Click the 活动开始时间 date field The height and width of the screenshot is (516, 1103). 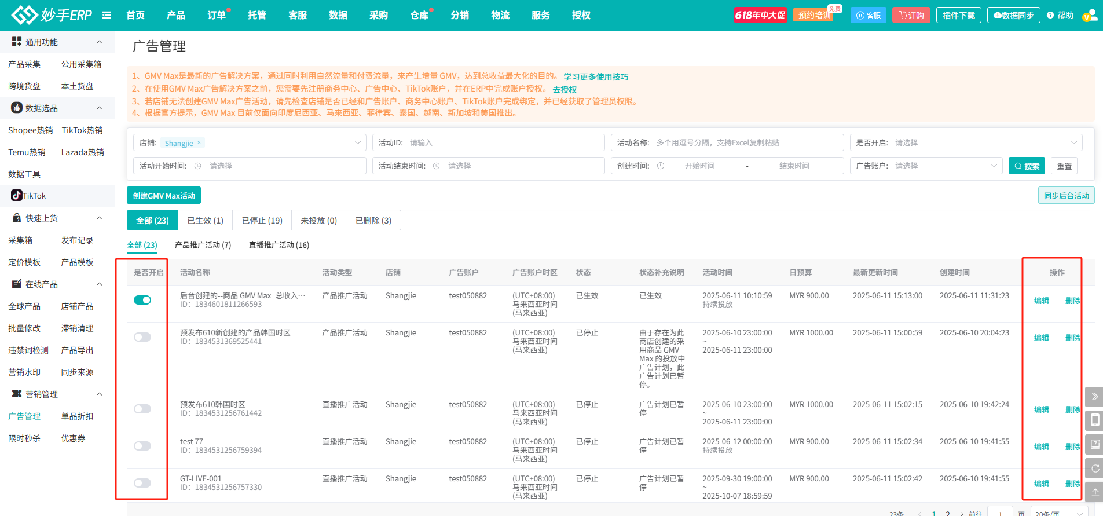pos(250,166)
